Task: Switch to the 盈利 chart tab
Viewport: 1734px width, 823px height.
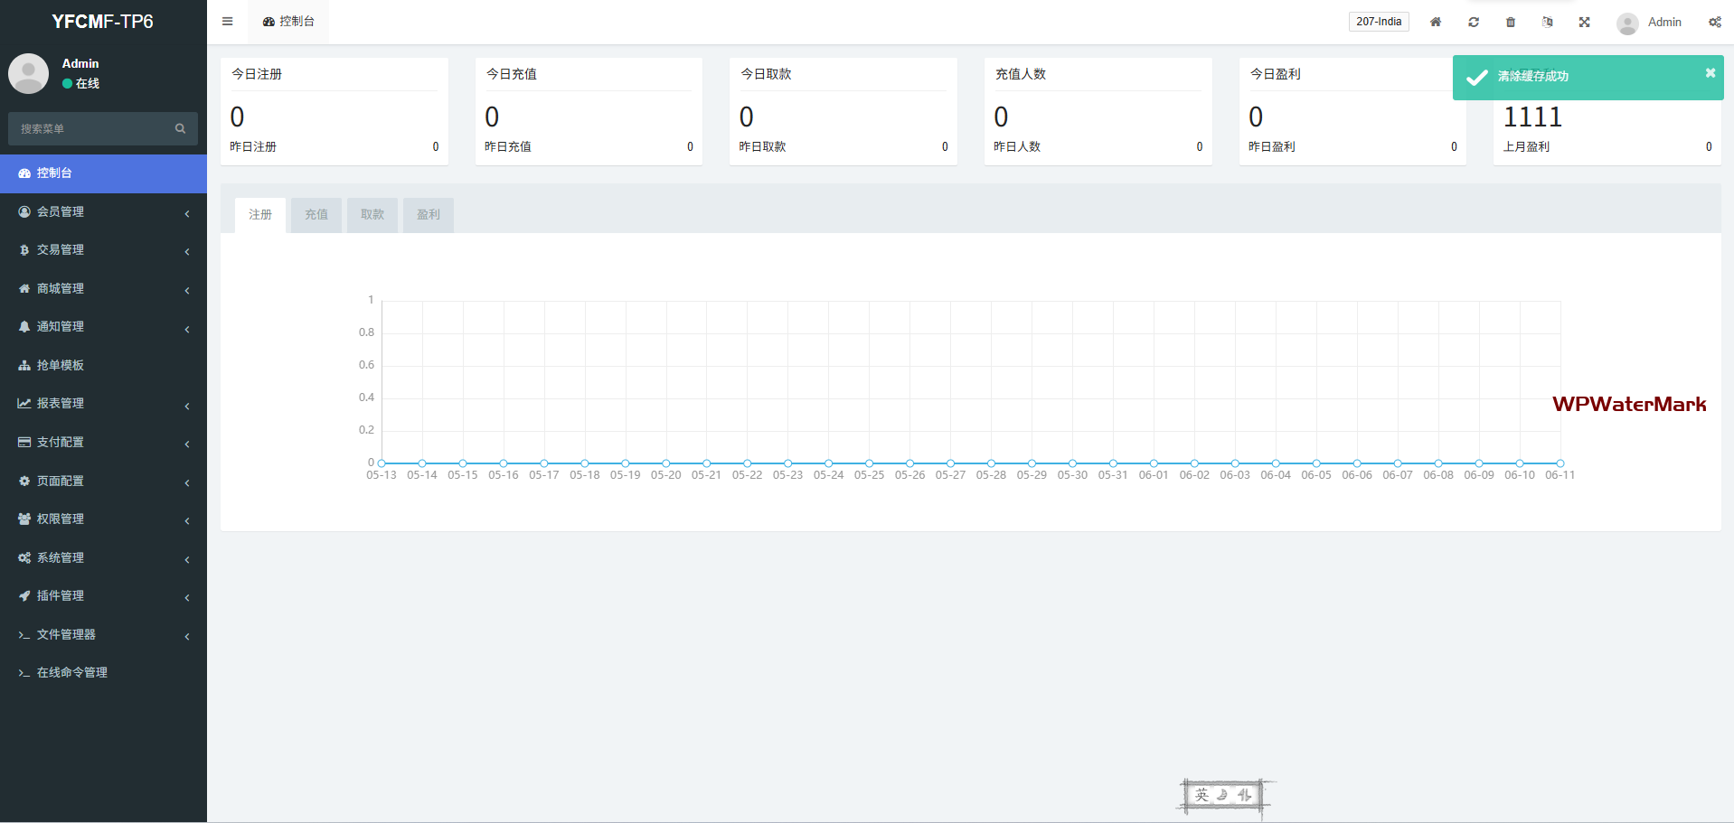Action: [428, 215]
